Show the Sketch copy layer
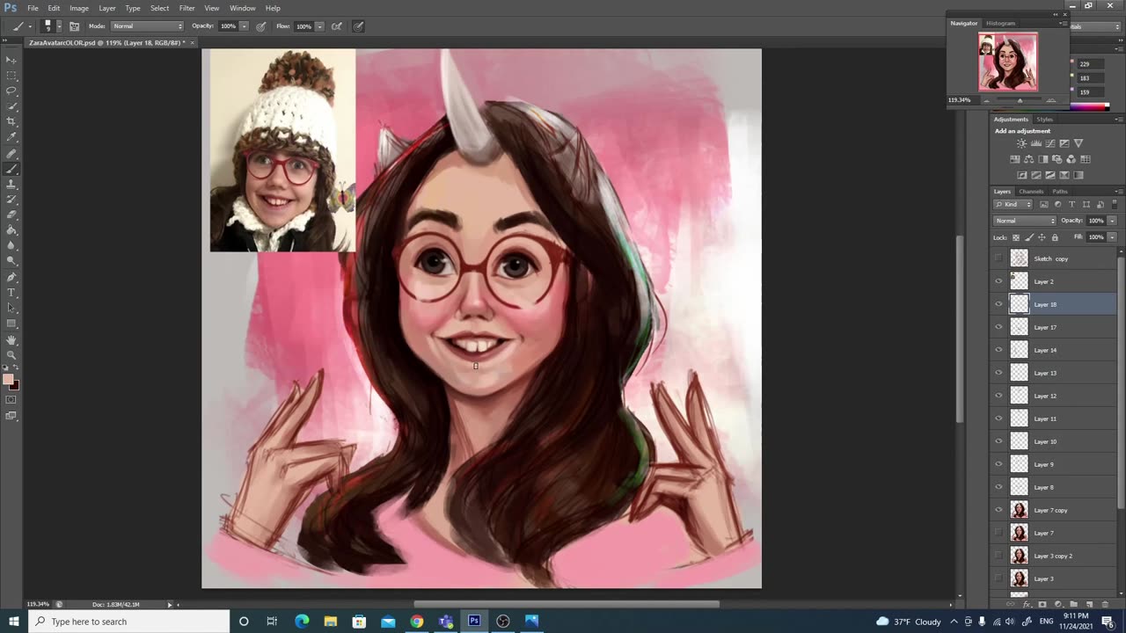This screenshot has height=633, width=1126. click(998, 258)
